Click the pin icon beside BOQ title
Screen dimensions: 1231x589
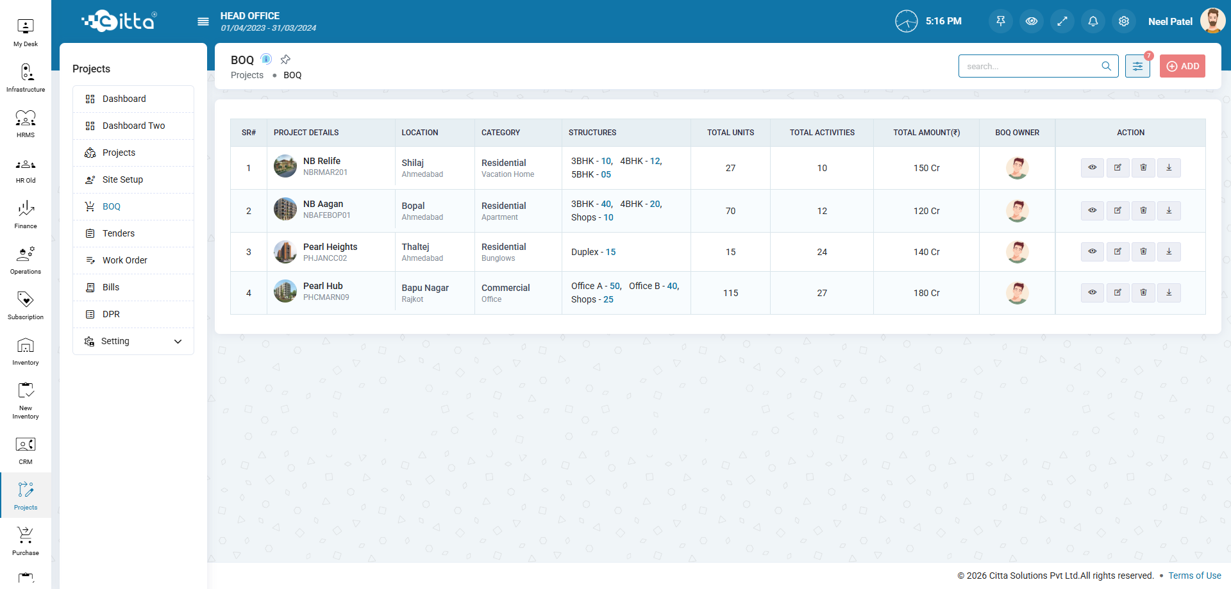coord(285,60)
